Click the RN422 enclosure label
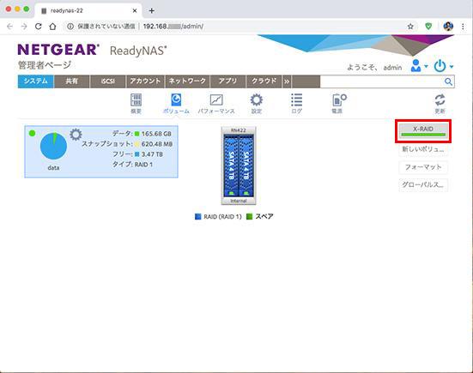Image resolution: width=473 pixels, height=373 pixels. (239, 130)
